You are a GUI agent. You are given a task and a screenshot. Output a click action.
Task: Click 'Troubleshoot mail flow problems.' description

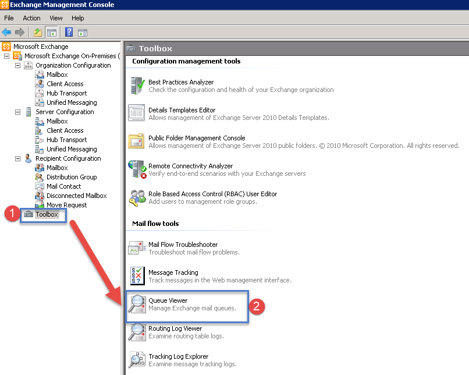coord(194,252)
